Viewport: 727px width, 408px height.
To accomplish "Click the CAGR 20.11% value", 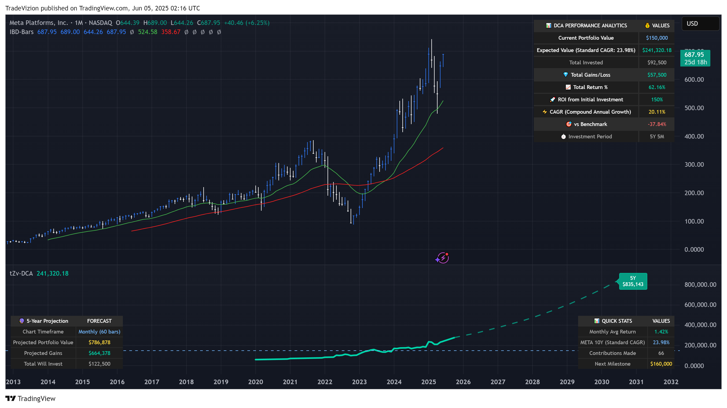I will [x=656, y=112].
